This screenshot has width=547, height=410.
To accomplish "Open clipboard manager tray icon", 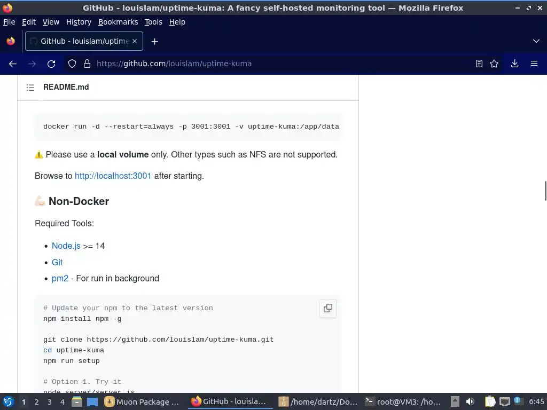I will pos(490,402).
